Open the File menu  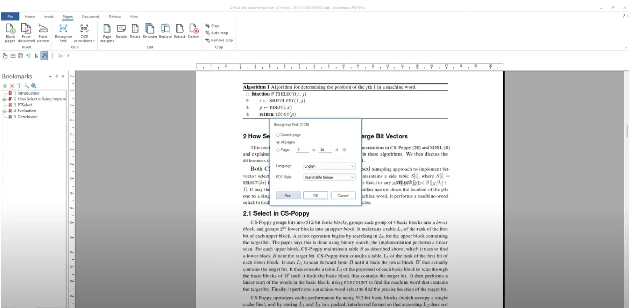[10, 17]
